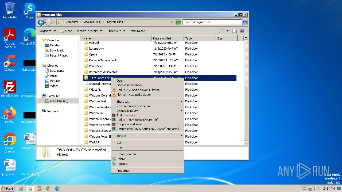Click in Search Program Files box
Screen dimensions: 342x192
click(x=212, y=22)
